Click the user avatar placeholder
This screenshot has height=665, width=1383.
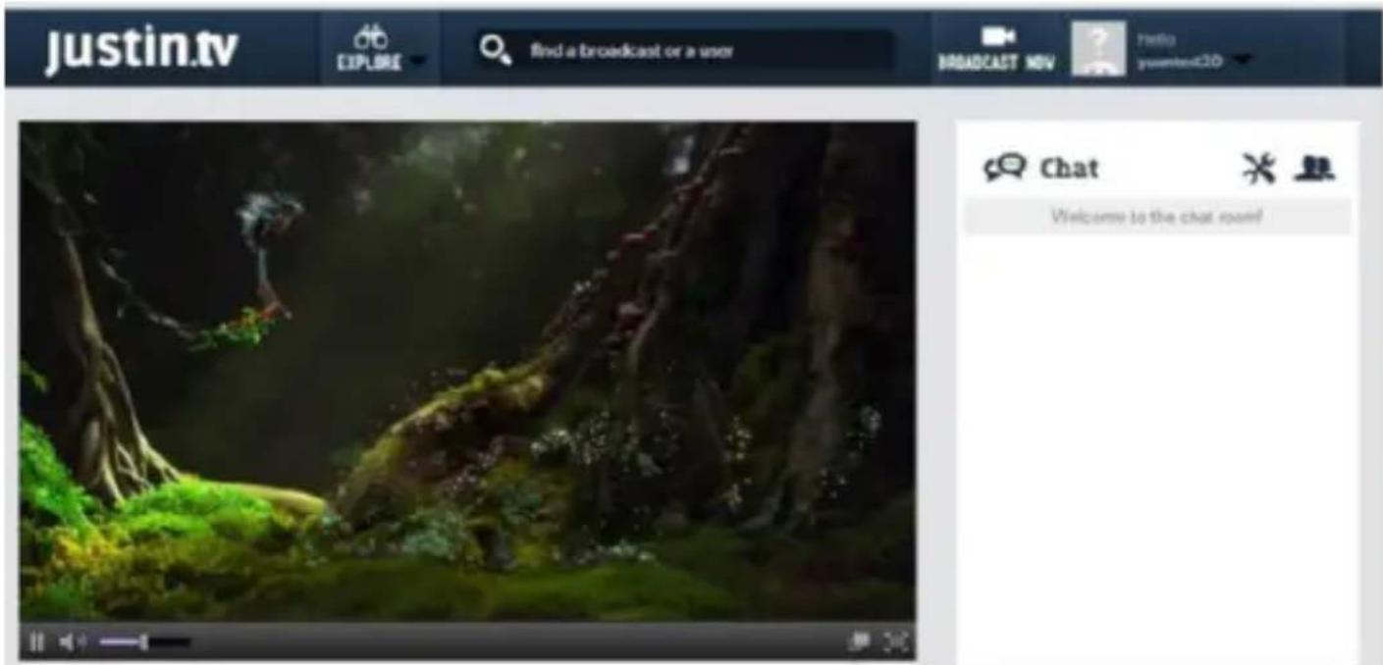tap(1098, 49)
